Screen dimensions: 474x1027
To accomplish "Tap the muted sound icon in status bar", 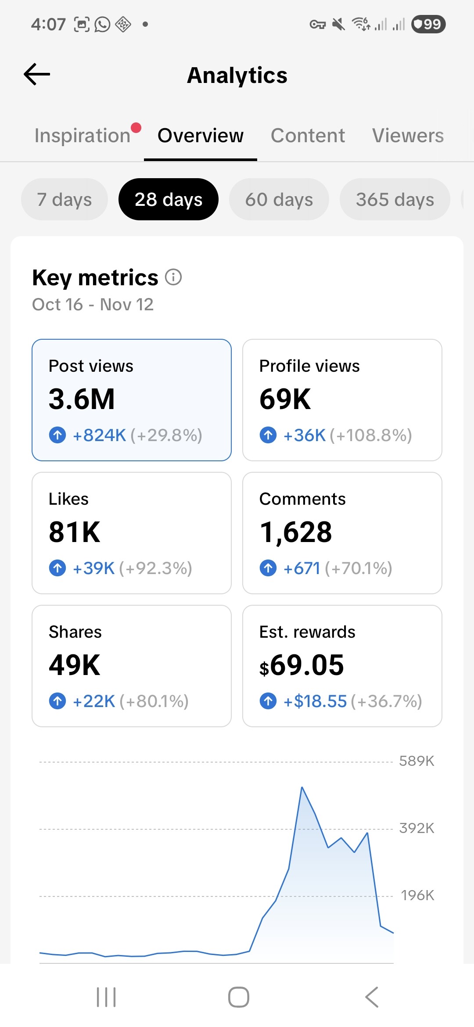I will 338,24.
